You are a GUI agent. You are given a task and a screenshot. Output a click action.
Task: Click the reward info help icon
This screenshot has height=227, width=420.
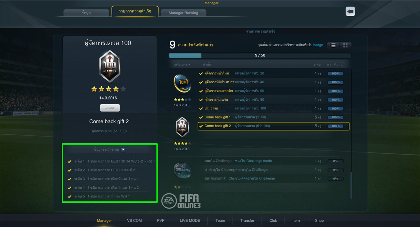pyautogui.click(x=123, y=150)
